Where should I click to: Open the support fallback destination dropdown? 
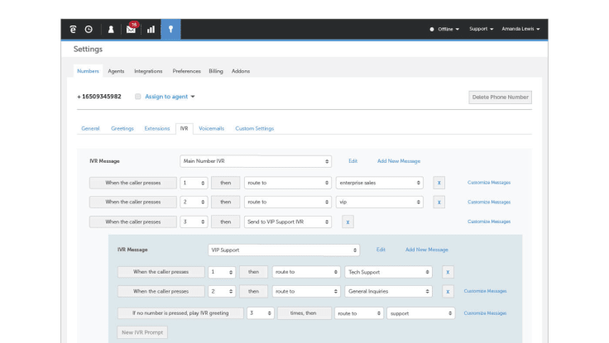point(420,313)
